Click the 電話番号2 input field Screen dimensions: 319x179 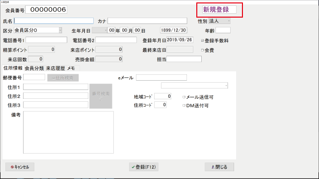click(x=116, y=40)
